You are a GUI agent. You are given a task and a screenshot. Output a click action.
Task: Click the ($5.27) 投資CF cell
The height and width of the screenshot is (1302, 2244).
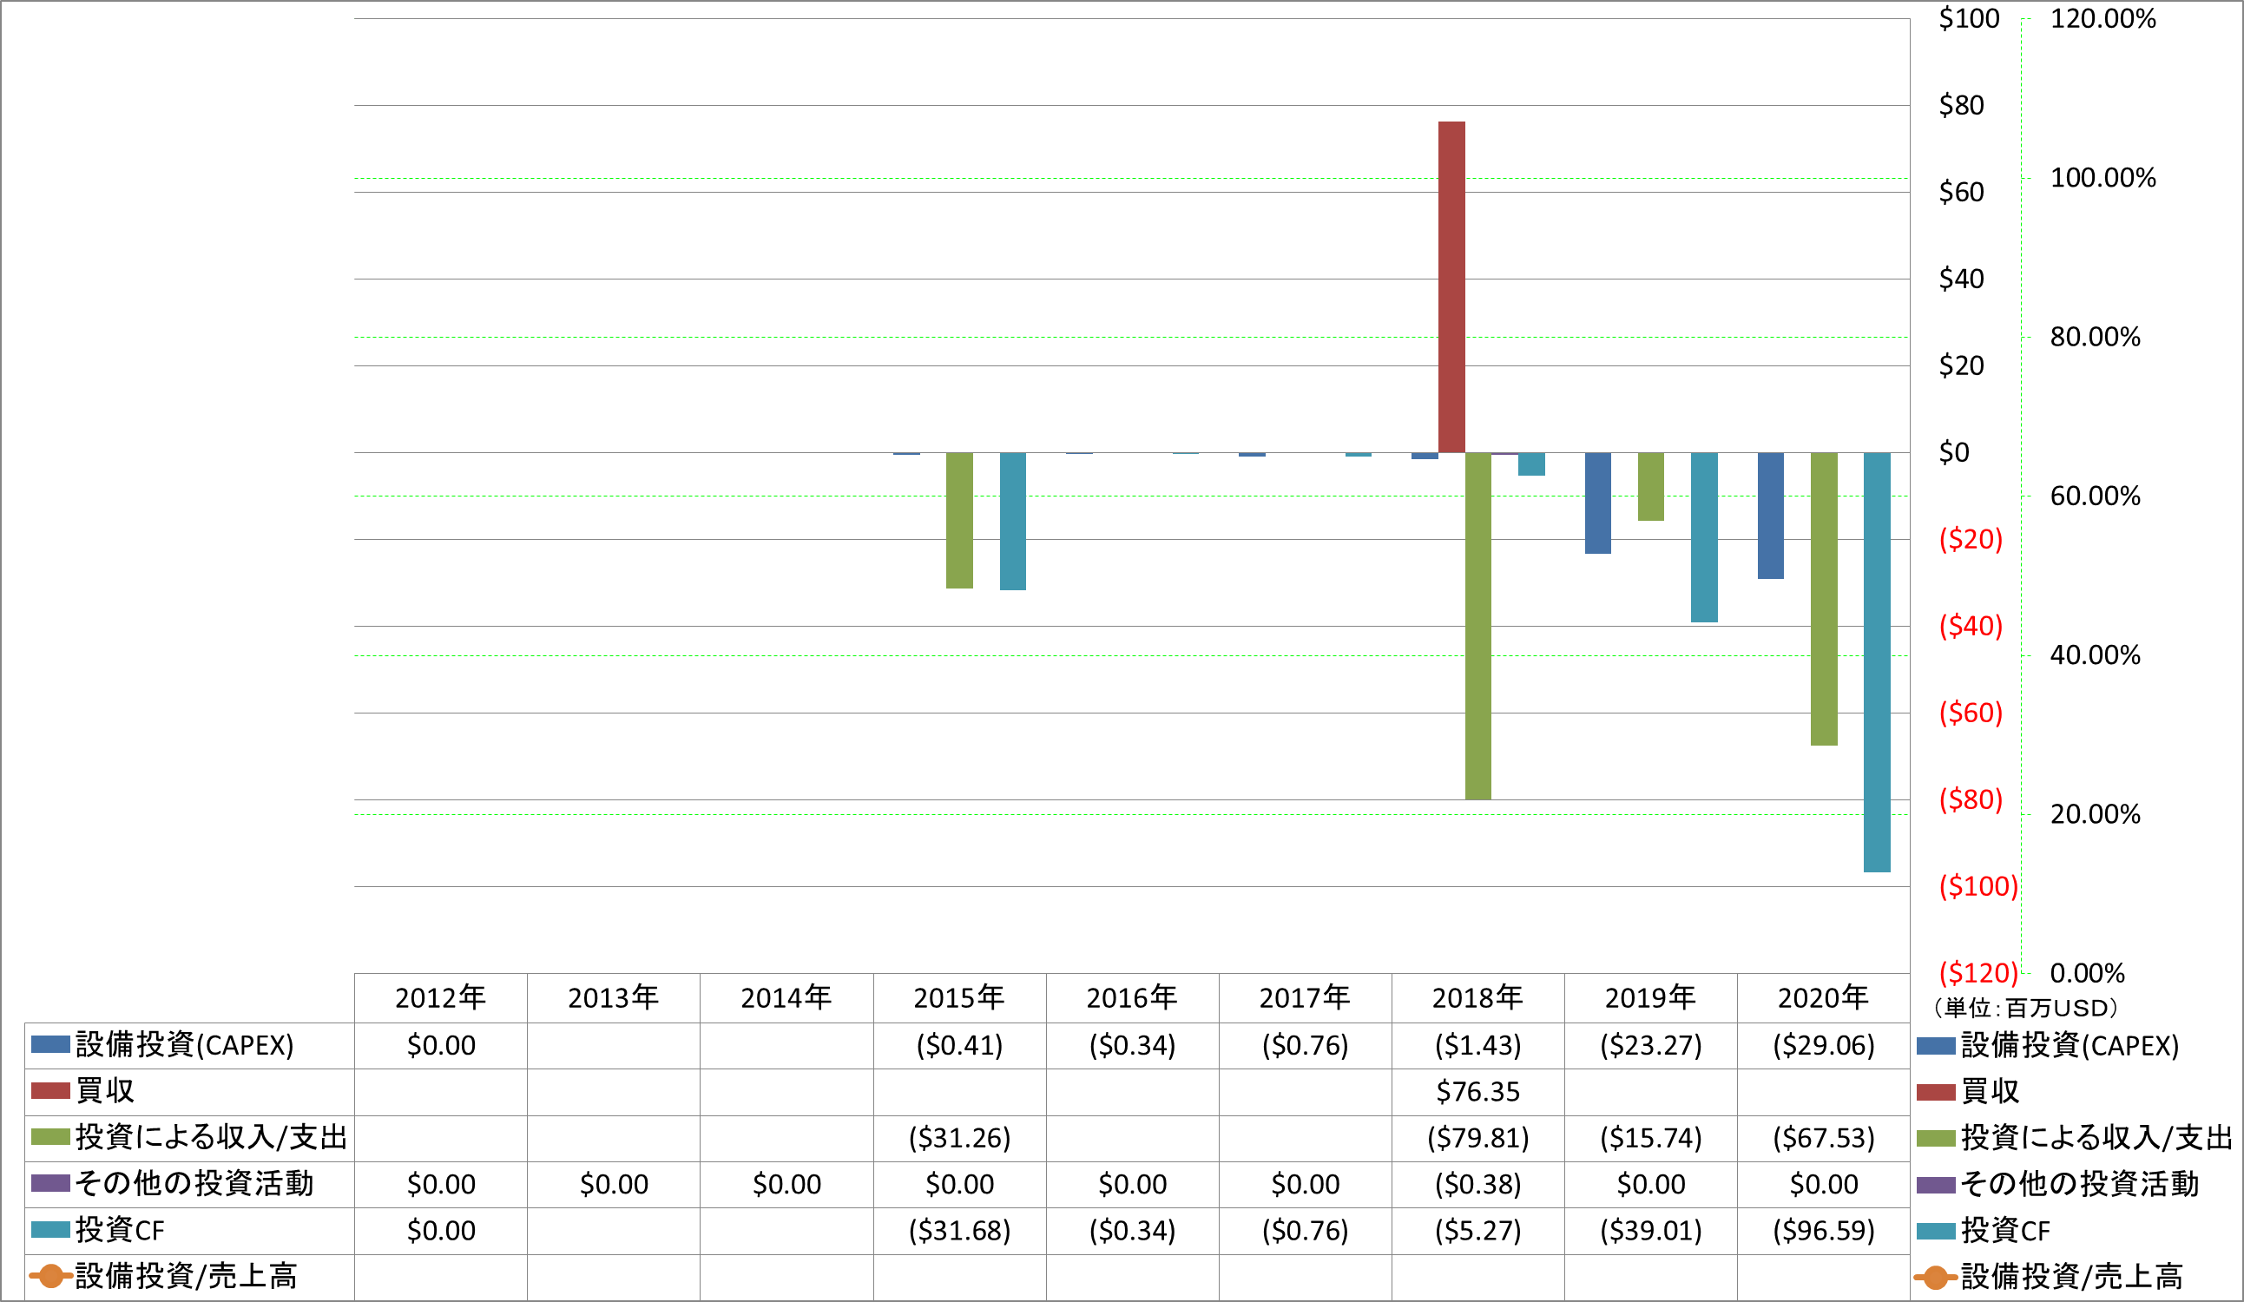[1477, 1231]
